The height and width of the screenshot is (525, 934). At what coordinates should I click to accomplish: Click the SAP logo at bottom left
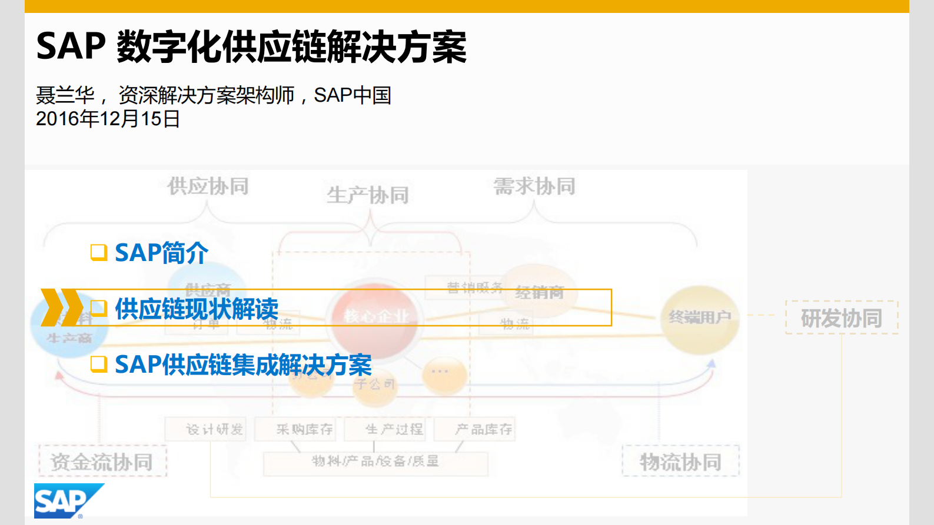click(x=69, y=501)
